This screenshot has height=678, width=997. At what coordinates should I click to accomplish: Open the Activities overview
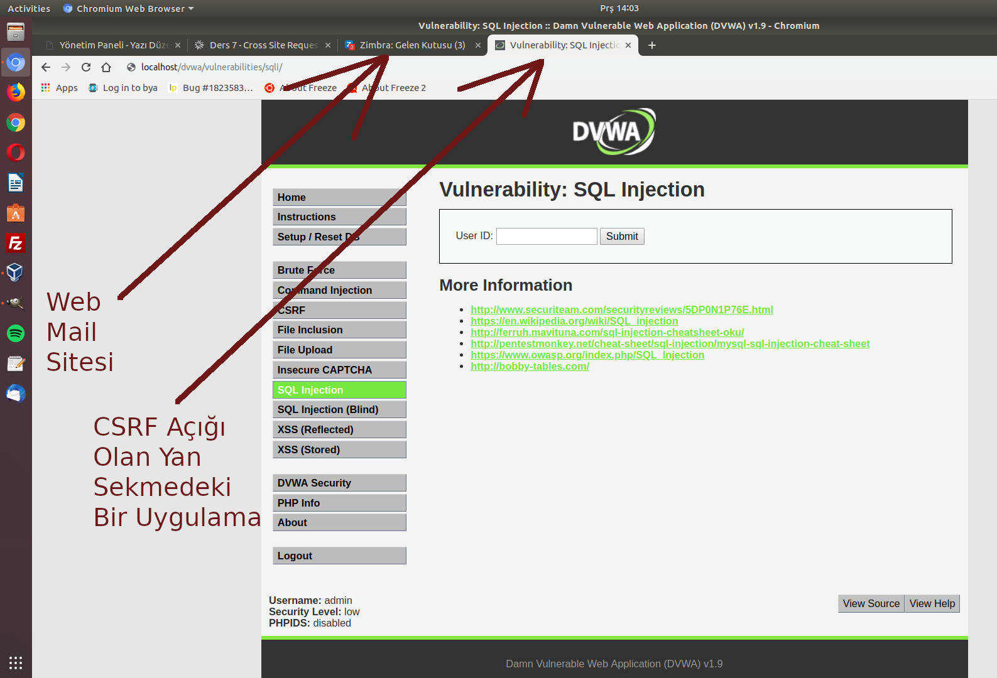(x=29, y=8)
